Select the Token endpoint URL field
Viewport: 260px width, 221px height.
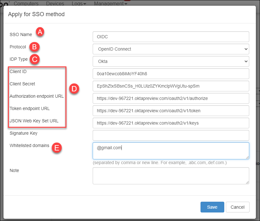coord(171,111)
